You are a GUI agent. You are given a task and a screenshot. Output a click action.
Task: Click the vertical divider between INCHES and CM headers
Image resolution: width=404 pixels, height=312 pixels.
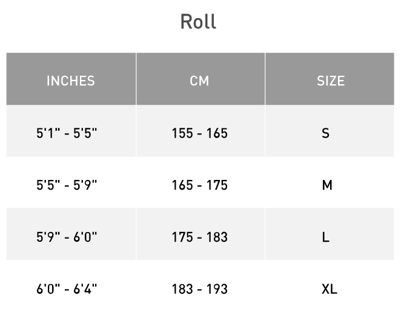click(136, 79)
